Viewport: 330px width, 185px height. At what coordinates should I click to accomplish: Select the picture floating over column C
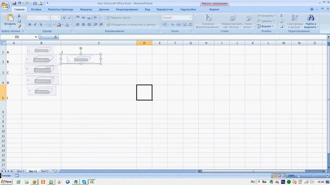click(x=81, y=59)
